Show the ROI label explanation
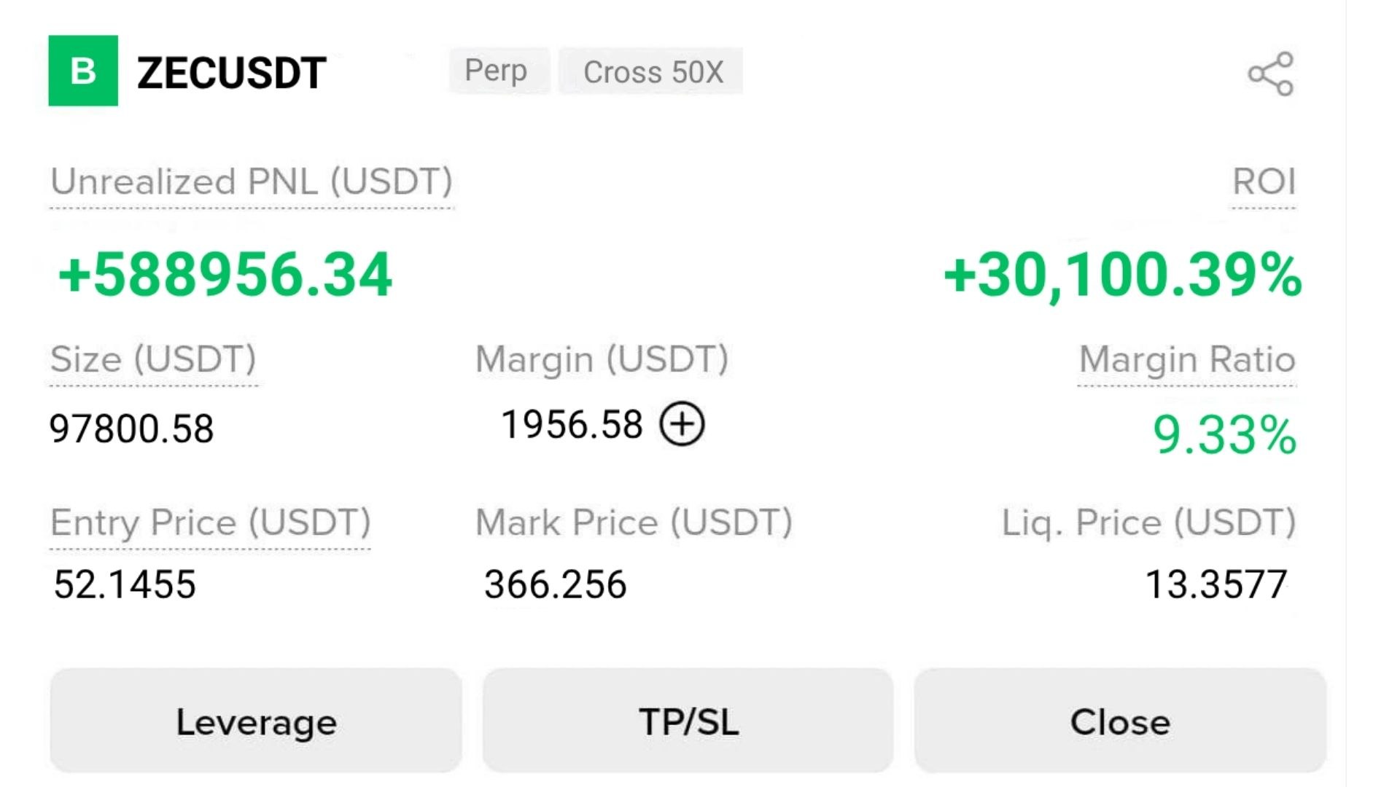This screenshot has width=1400, height=787. click(x=1264, y=181)
